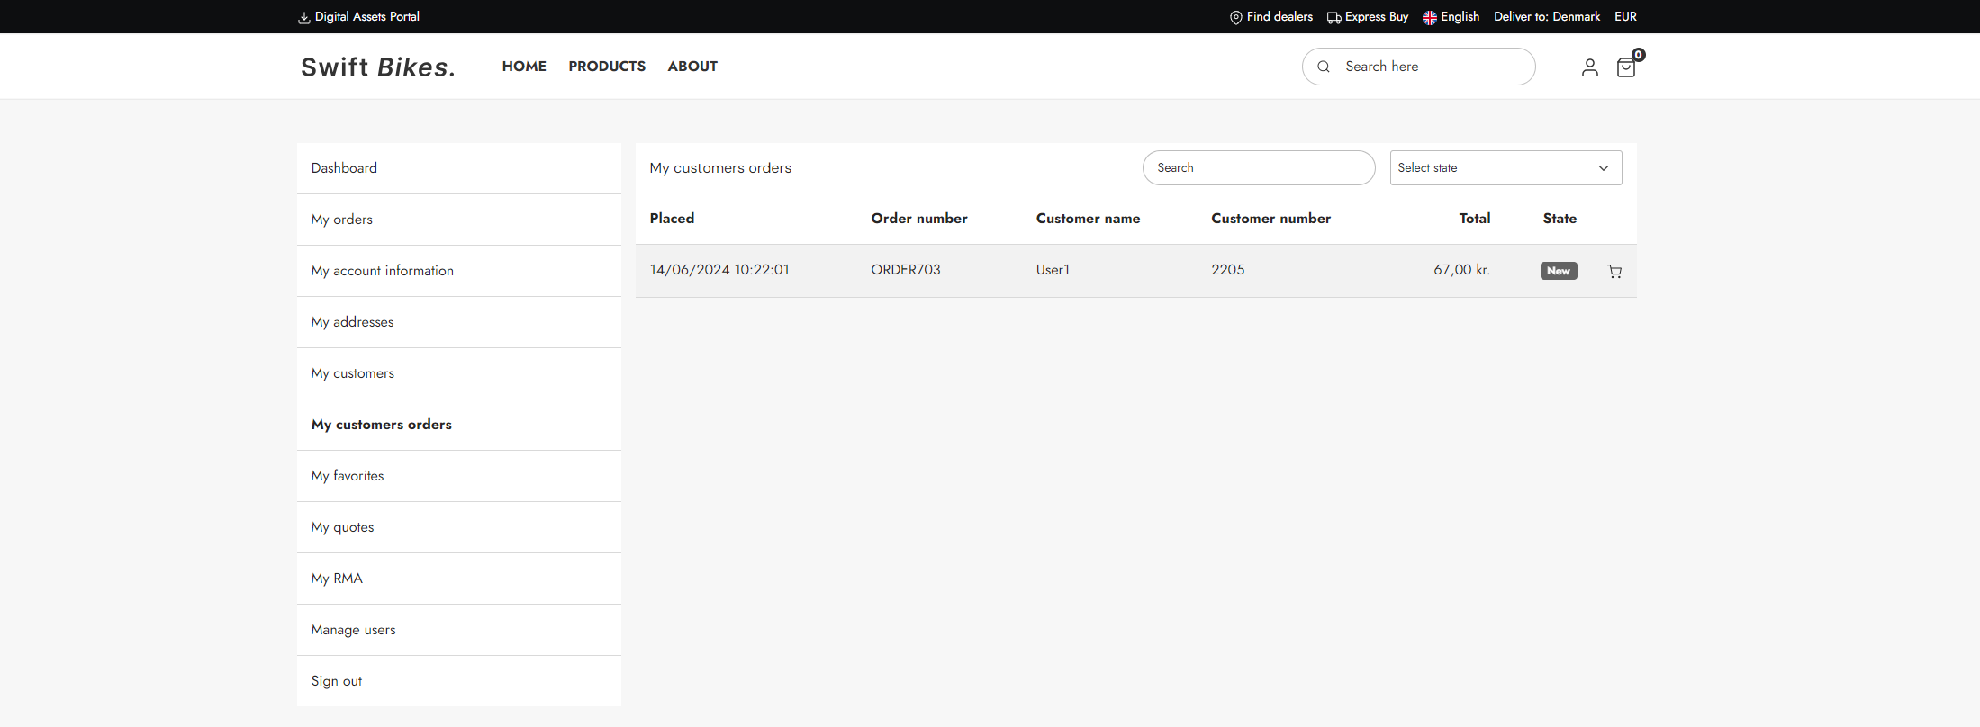Click the magnifier icon in site search
This screenshot has width=1980, height=727.
(1324, 67)
